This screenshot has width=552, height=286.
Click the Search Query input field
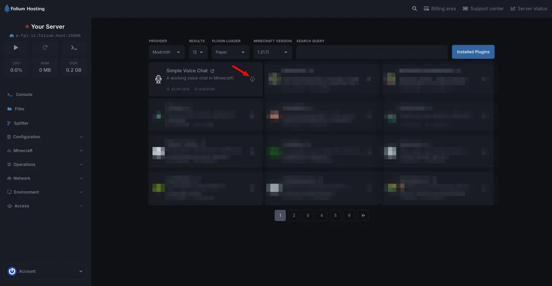click(x=372, y=52)
